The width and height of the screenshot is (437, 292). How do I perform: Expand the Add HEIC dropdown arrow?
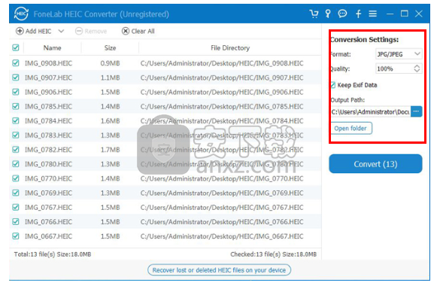coord(61,32)
